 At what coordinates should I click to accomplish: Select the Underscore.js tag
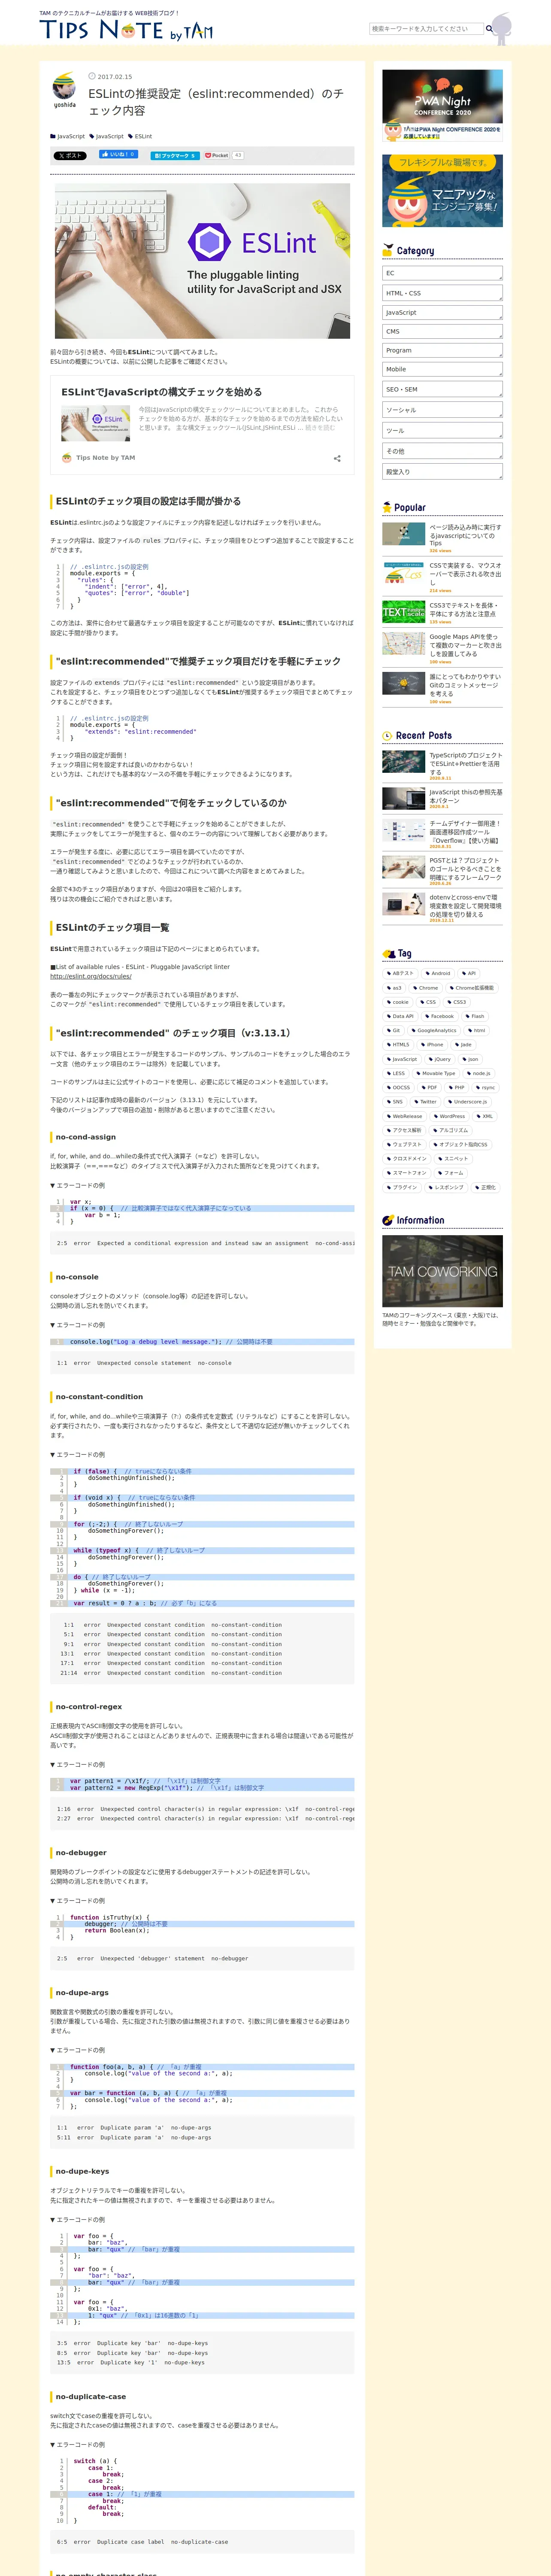[468, 1102]
